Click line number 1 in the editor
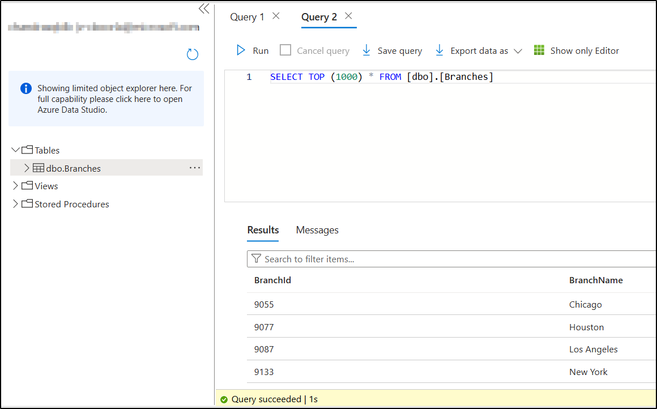Image resolution: width=657 pixels, height=409 pixels. click(249, 77)
